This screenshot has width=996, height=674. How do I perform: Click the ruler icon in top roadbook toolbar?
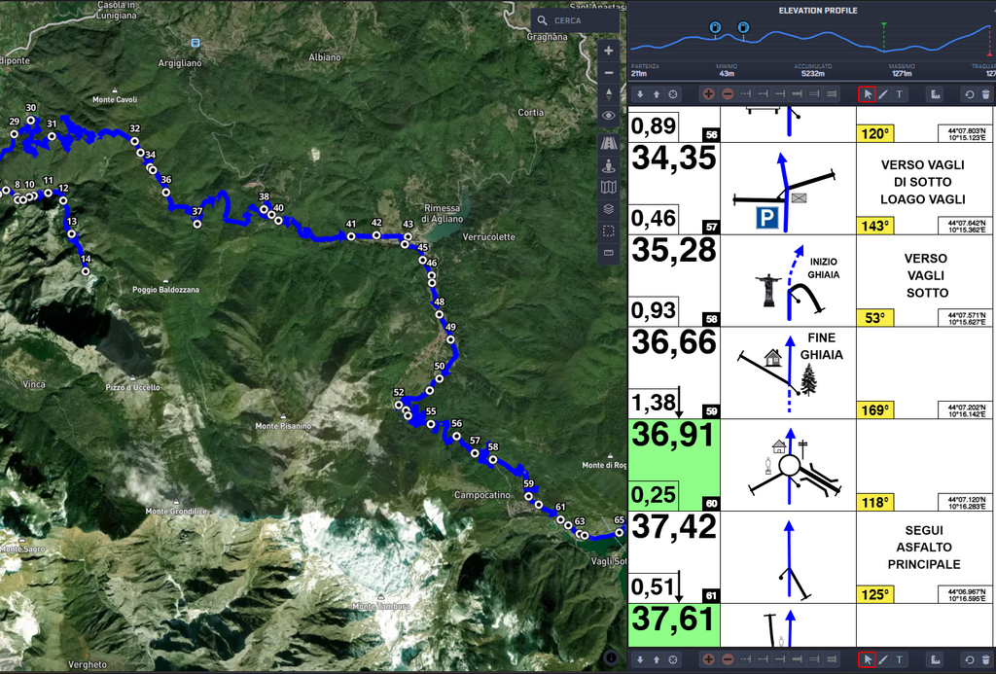click(935, 94)
